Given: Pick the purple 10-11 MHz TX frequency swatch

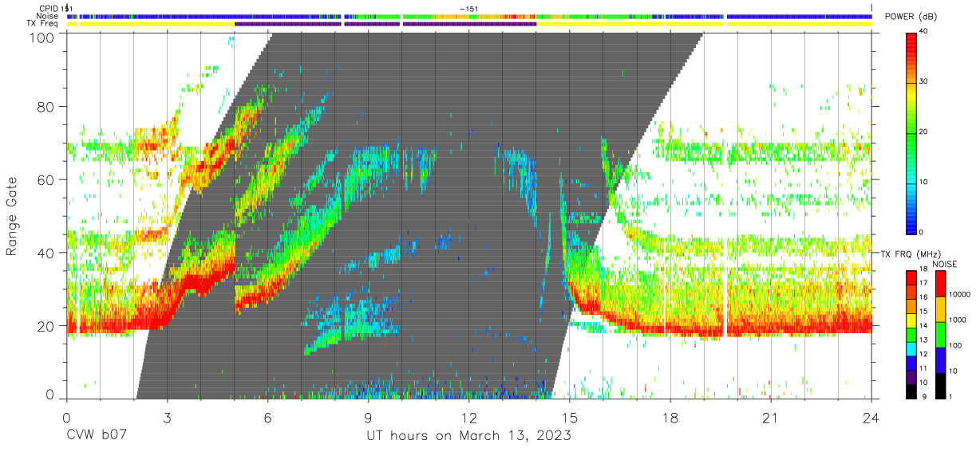Looking at the screenshot, I should coord(911,376).
